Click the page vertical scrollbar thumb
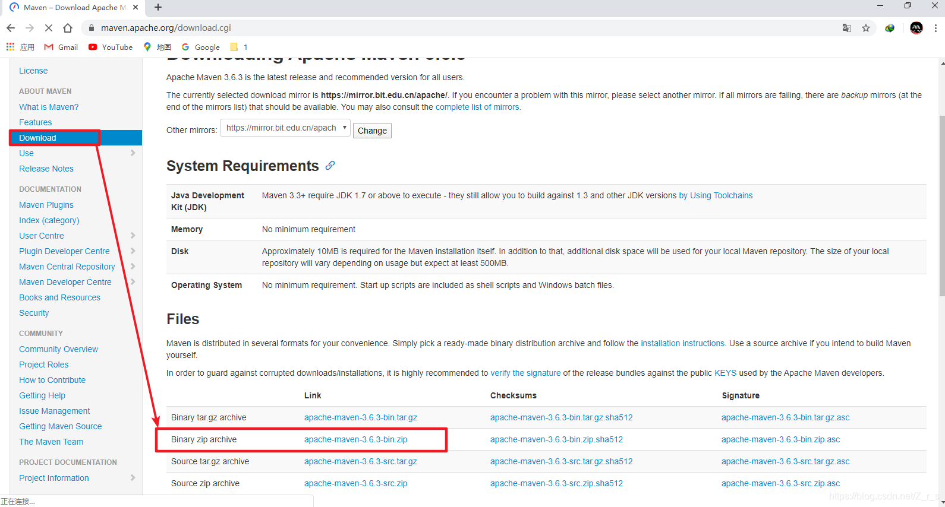The width and height of the screenshot is (945, 507). pos(941,205)
